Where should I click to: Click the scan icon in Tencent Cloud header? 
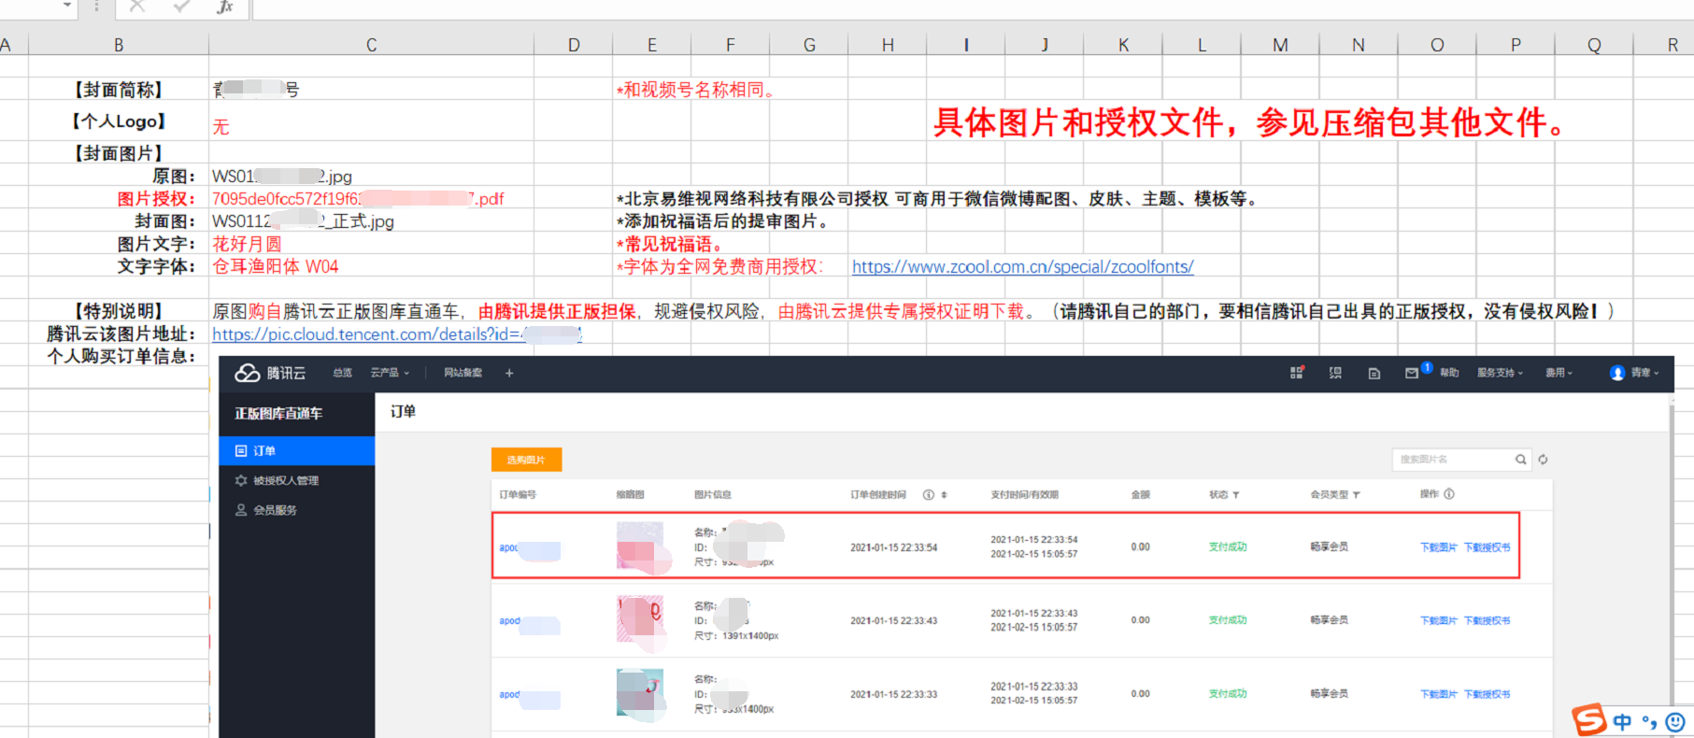(1335, 373)
